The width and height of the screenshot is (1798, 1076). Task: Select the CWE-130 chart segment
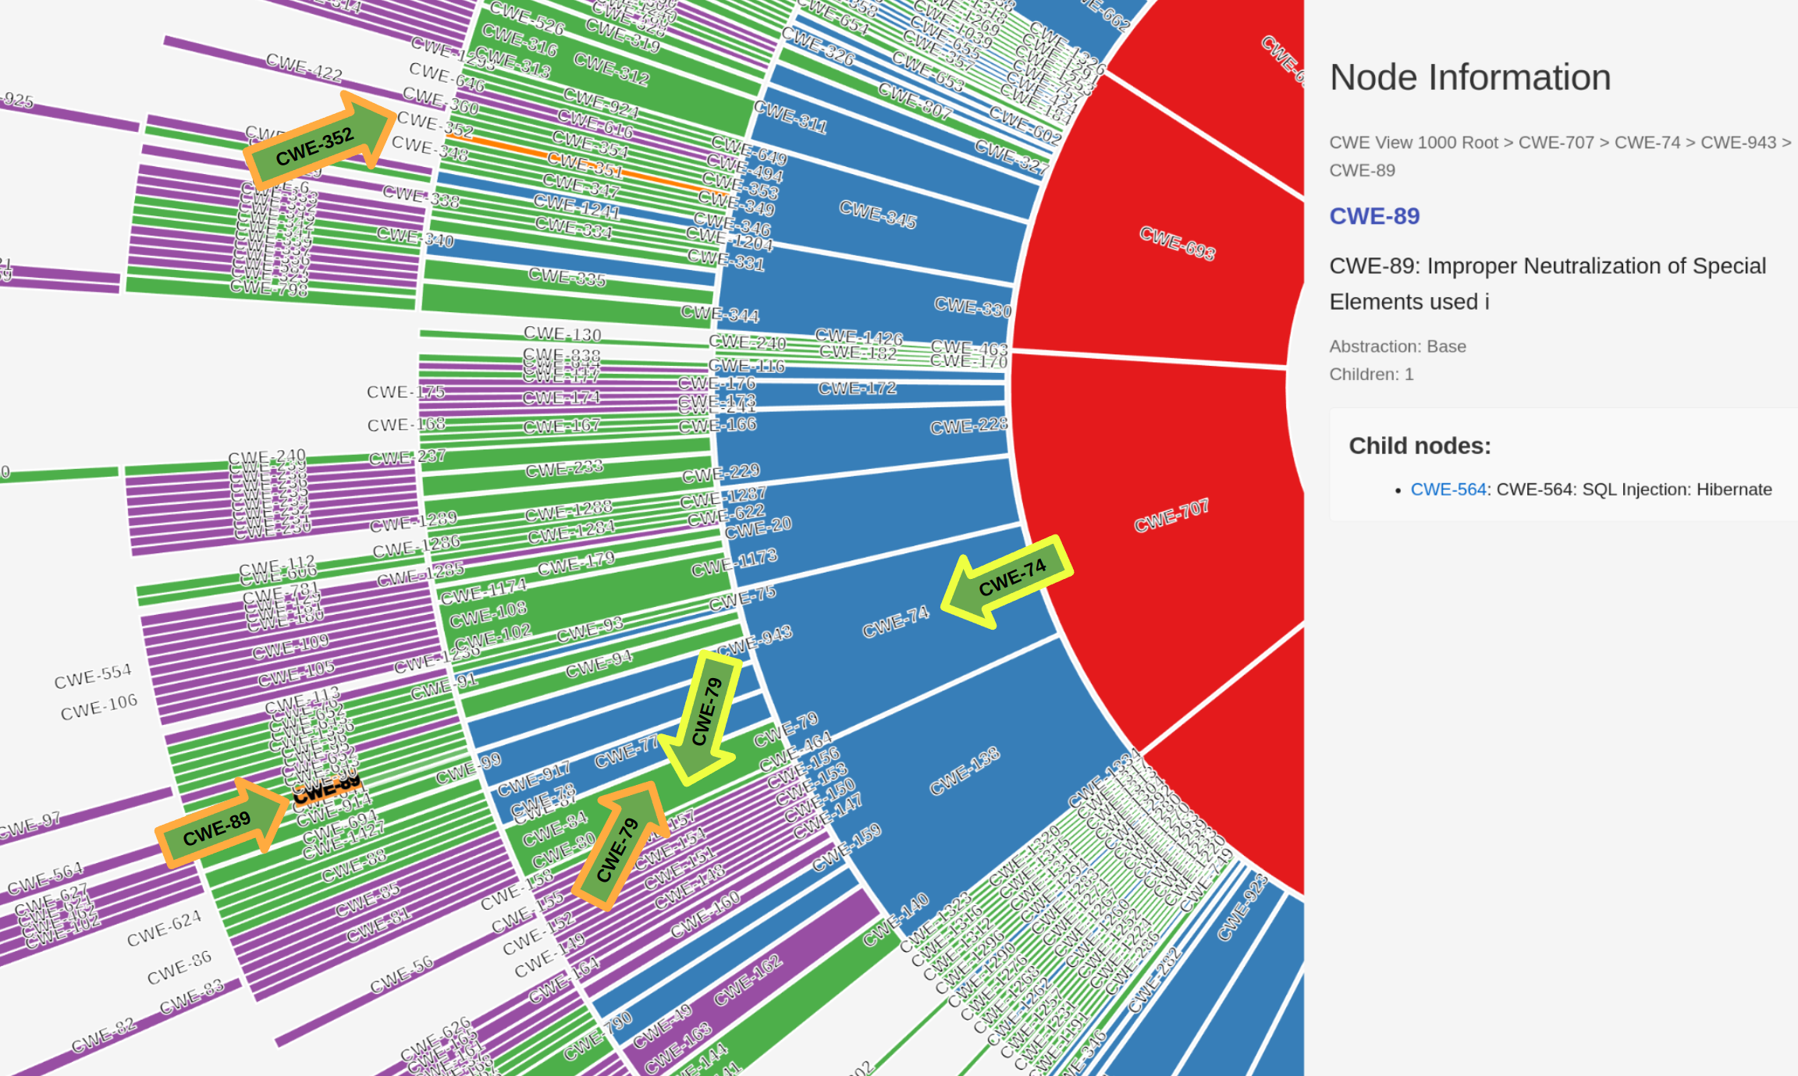click(x=562, y=334)
